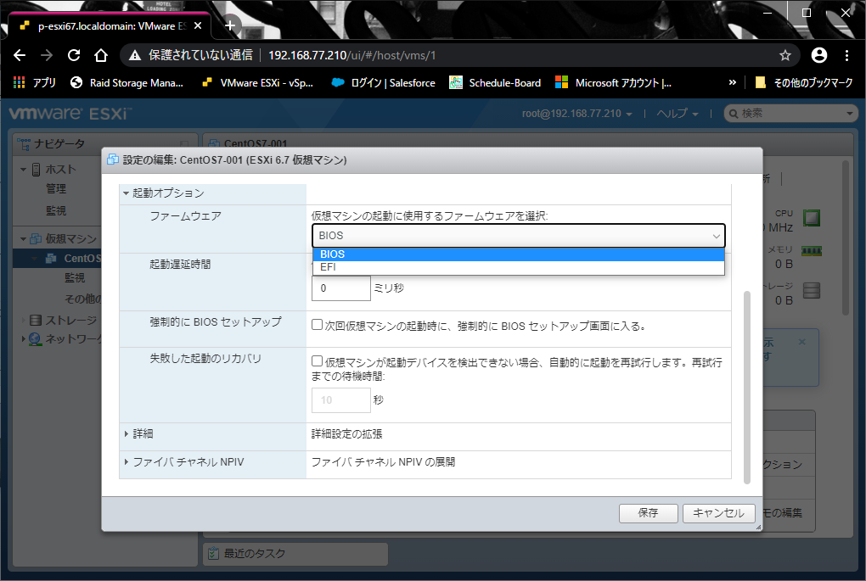Click the 起動遅延時間 label
Screen dimensions: 866x581
pos(180,265)
